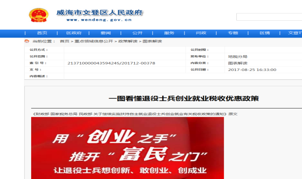Click the national emblem logo

point(38,15)
